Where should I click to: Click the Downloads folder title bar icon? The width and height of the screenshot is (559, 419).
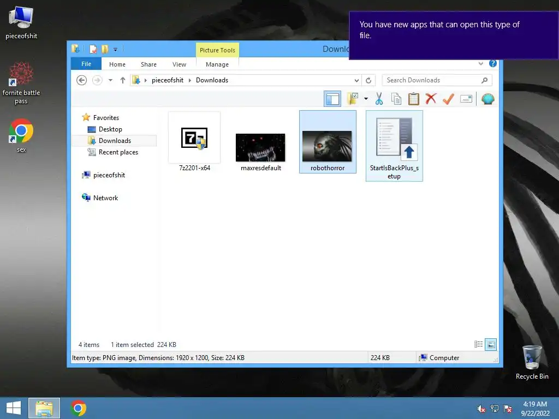point(75,49)
